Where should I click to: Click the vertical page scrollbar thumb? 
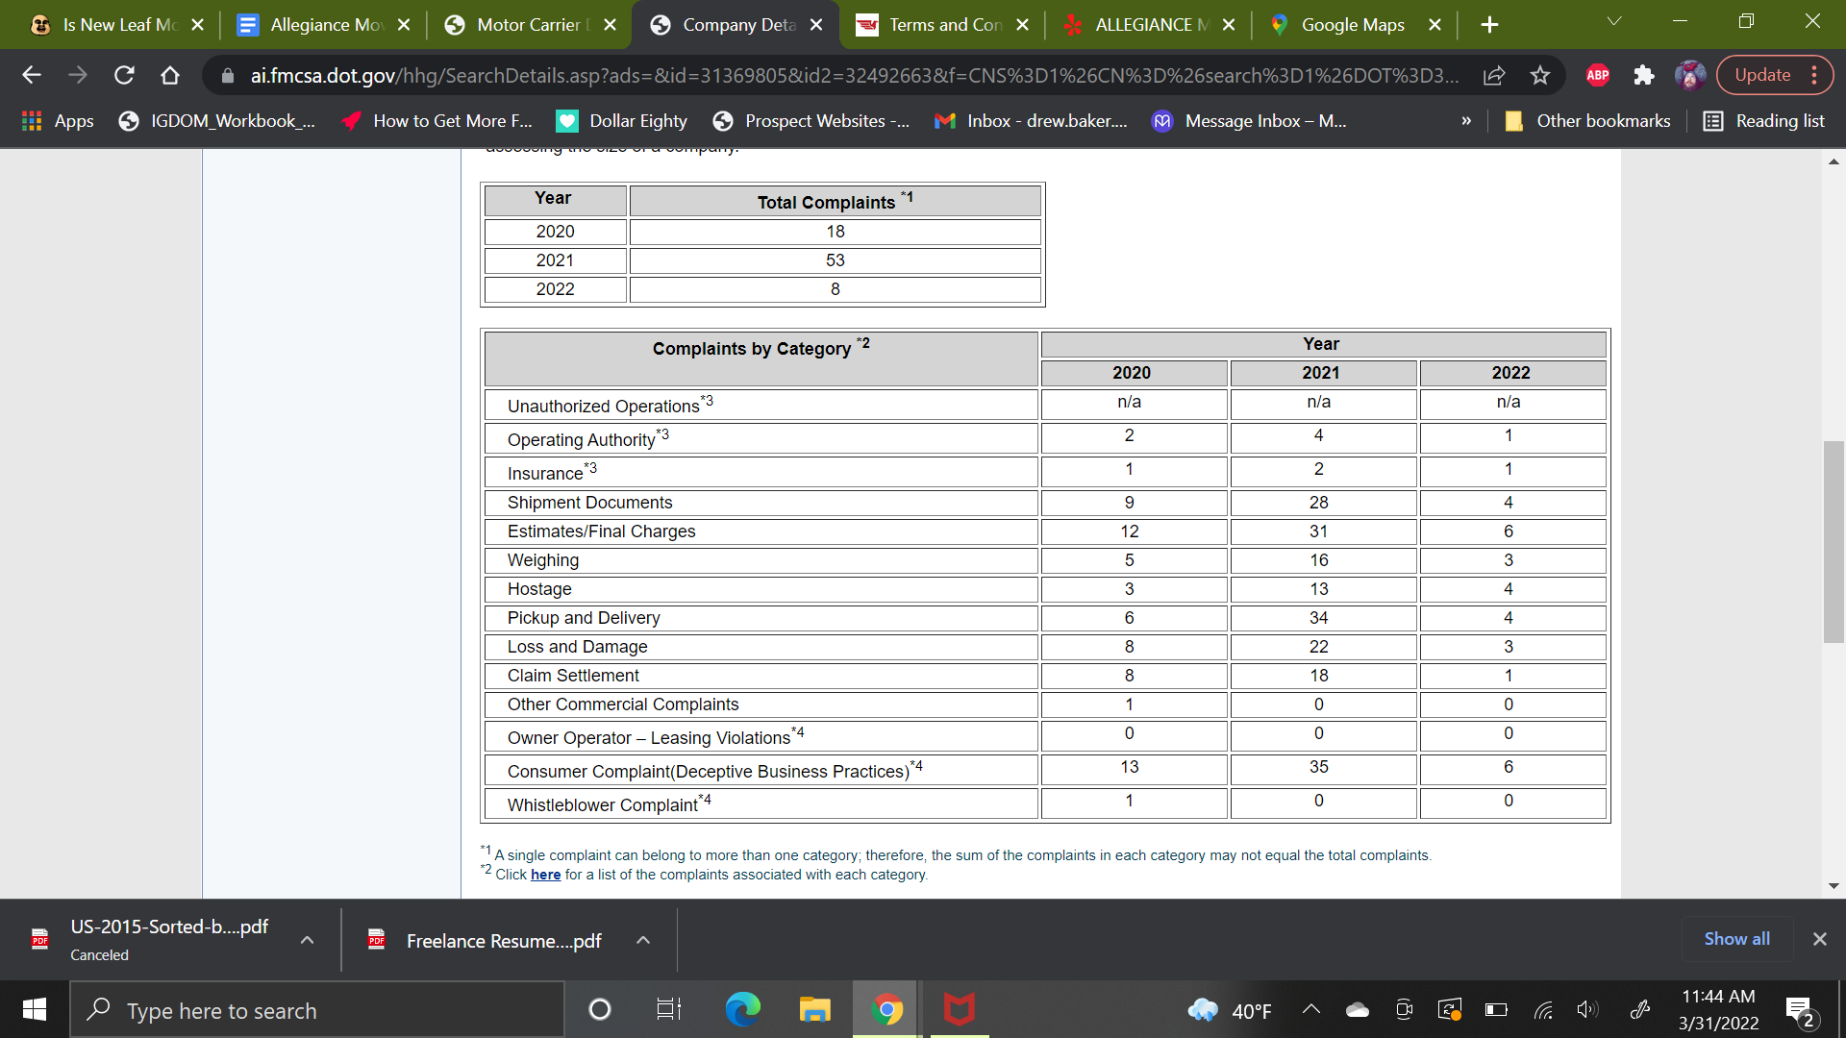click(1834, 541)
